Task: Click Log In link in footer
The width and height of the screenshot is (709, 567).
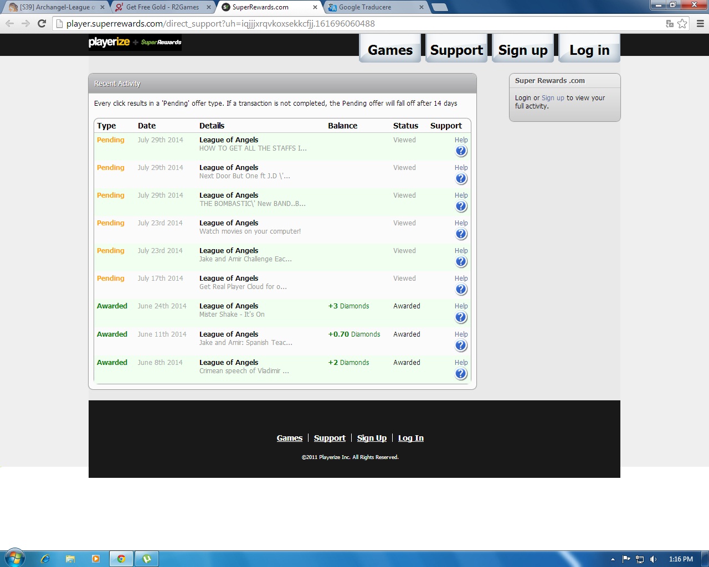Action: [x=410, y=438]
